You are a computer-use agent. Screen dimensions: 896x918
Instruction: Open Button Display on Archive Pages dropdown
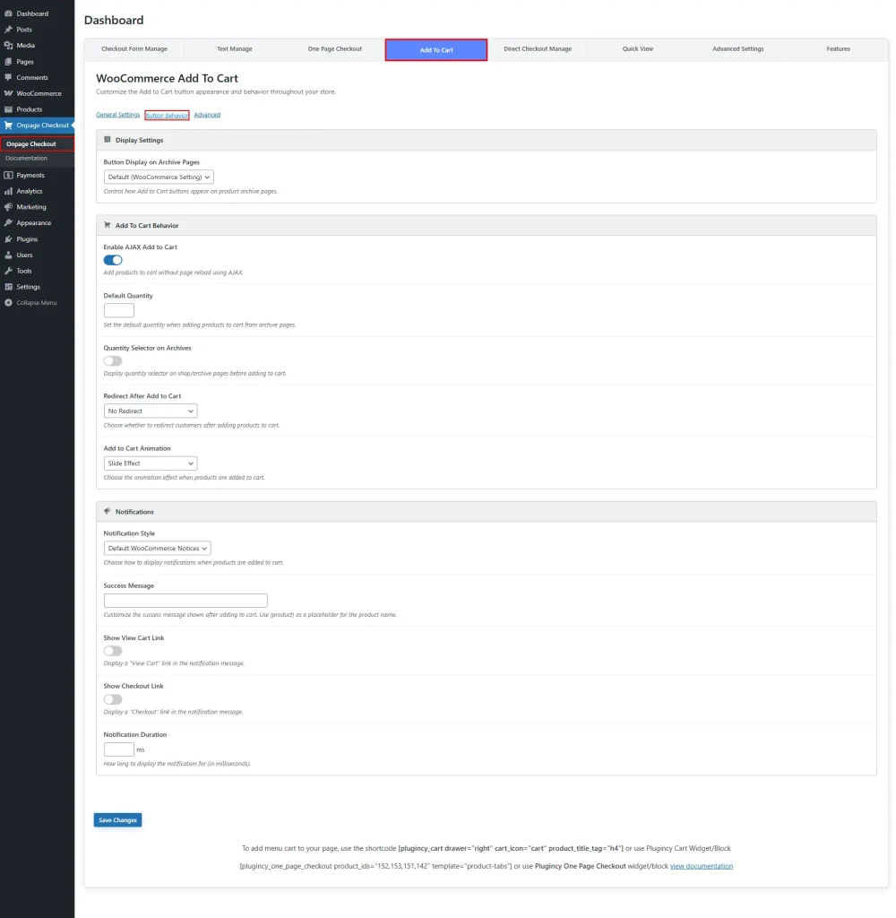tap(159, 177)
